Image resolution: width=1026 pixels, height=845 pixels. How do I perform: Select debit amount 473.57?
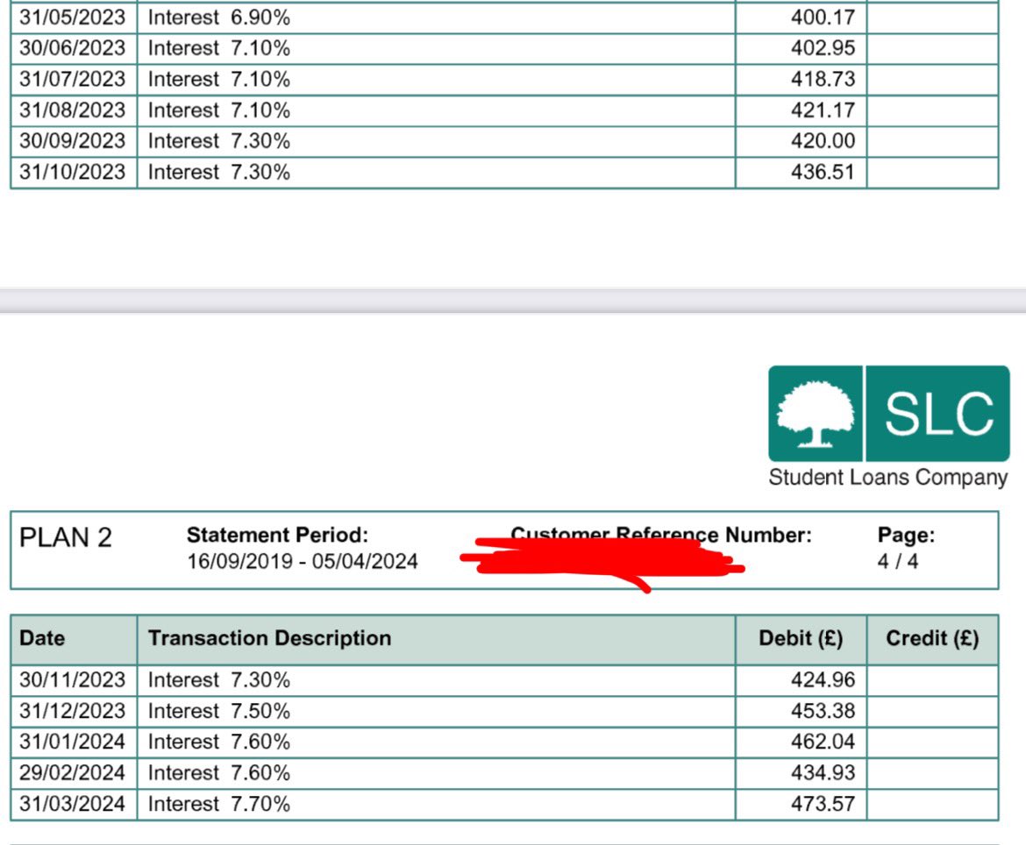tap(823, 804)
